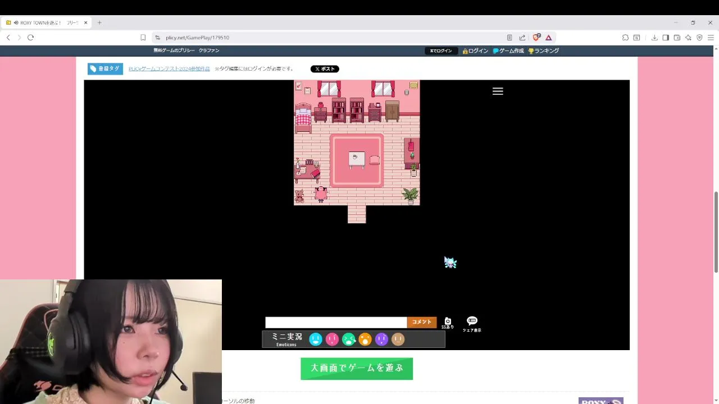
Task: Open the クラファン header link
Action: click(x=209, y=50)
